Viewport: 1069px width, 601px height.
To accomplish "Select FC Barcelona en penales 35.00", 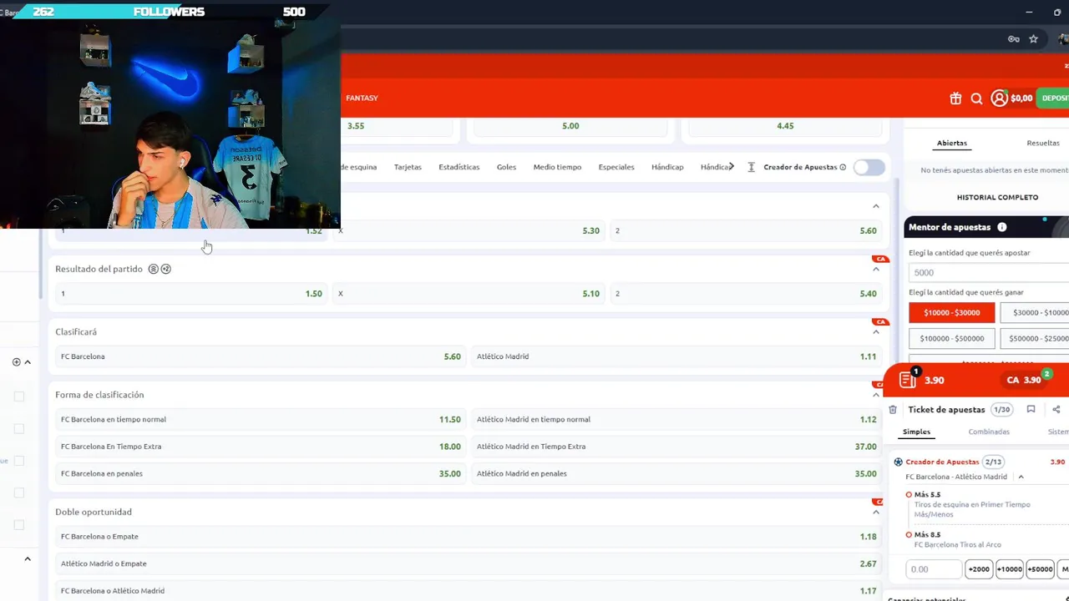I will coord(261,473).
